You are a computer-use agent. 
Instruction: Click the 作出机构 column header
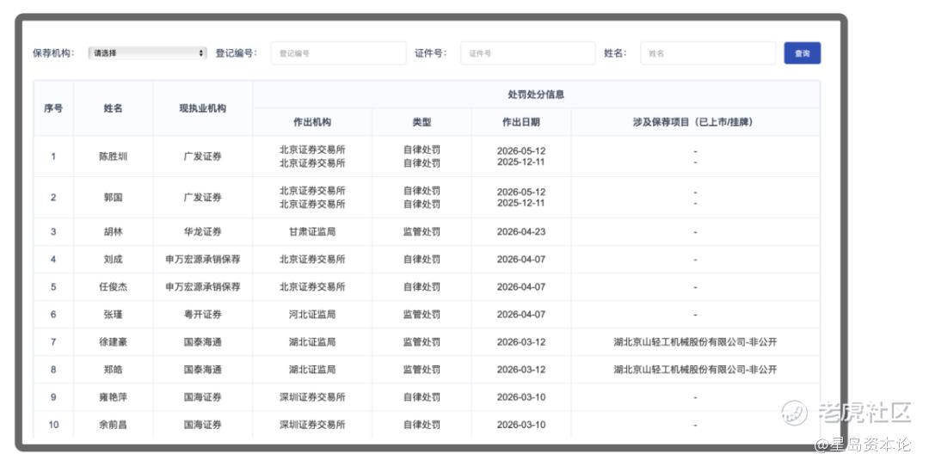click(312, 122)
